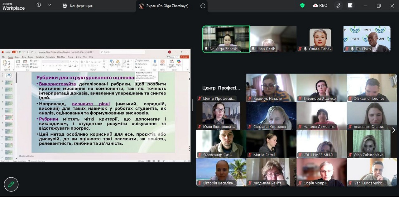
Task: Click the Add-ins icon
Action: pyautogui.click(x=162, y=62)
